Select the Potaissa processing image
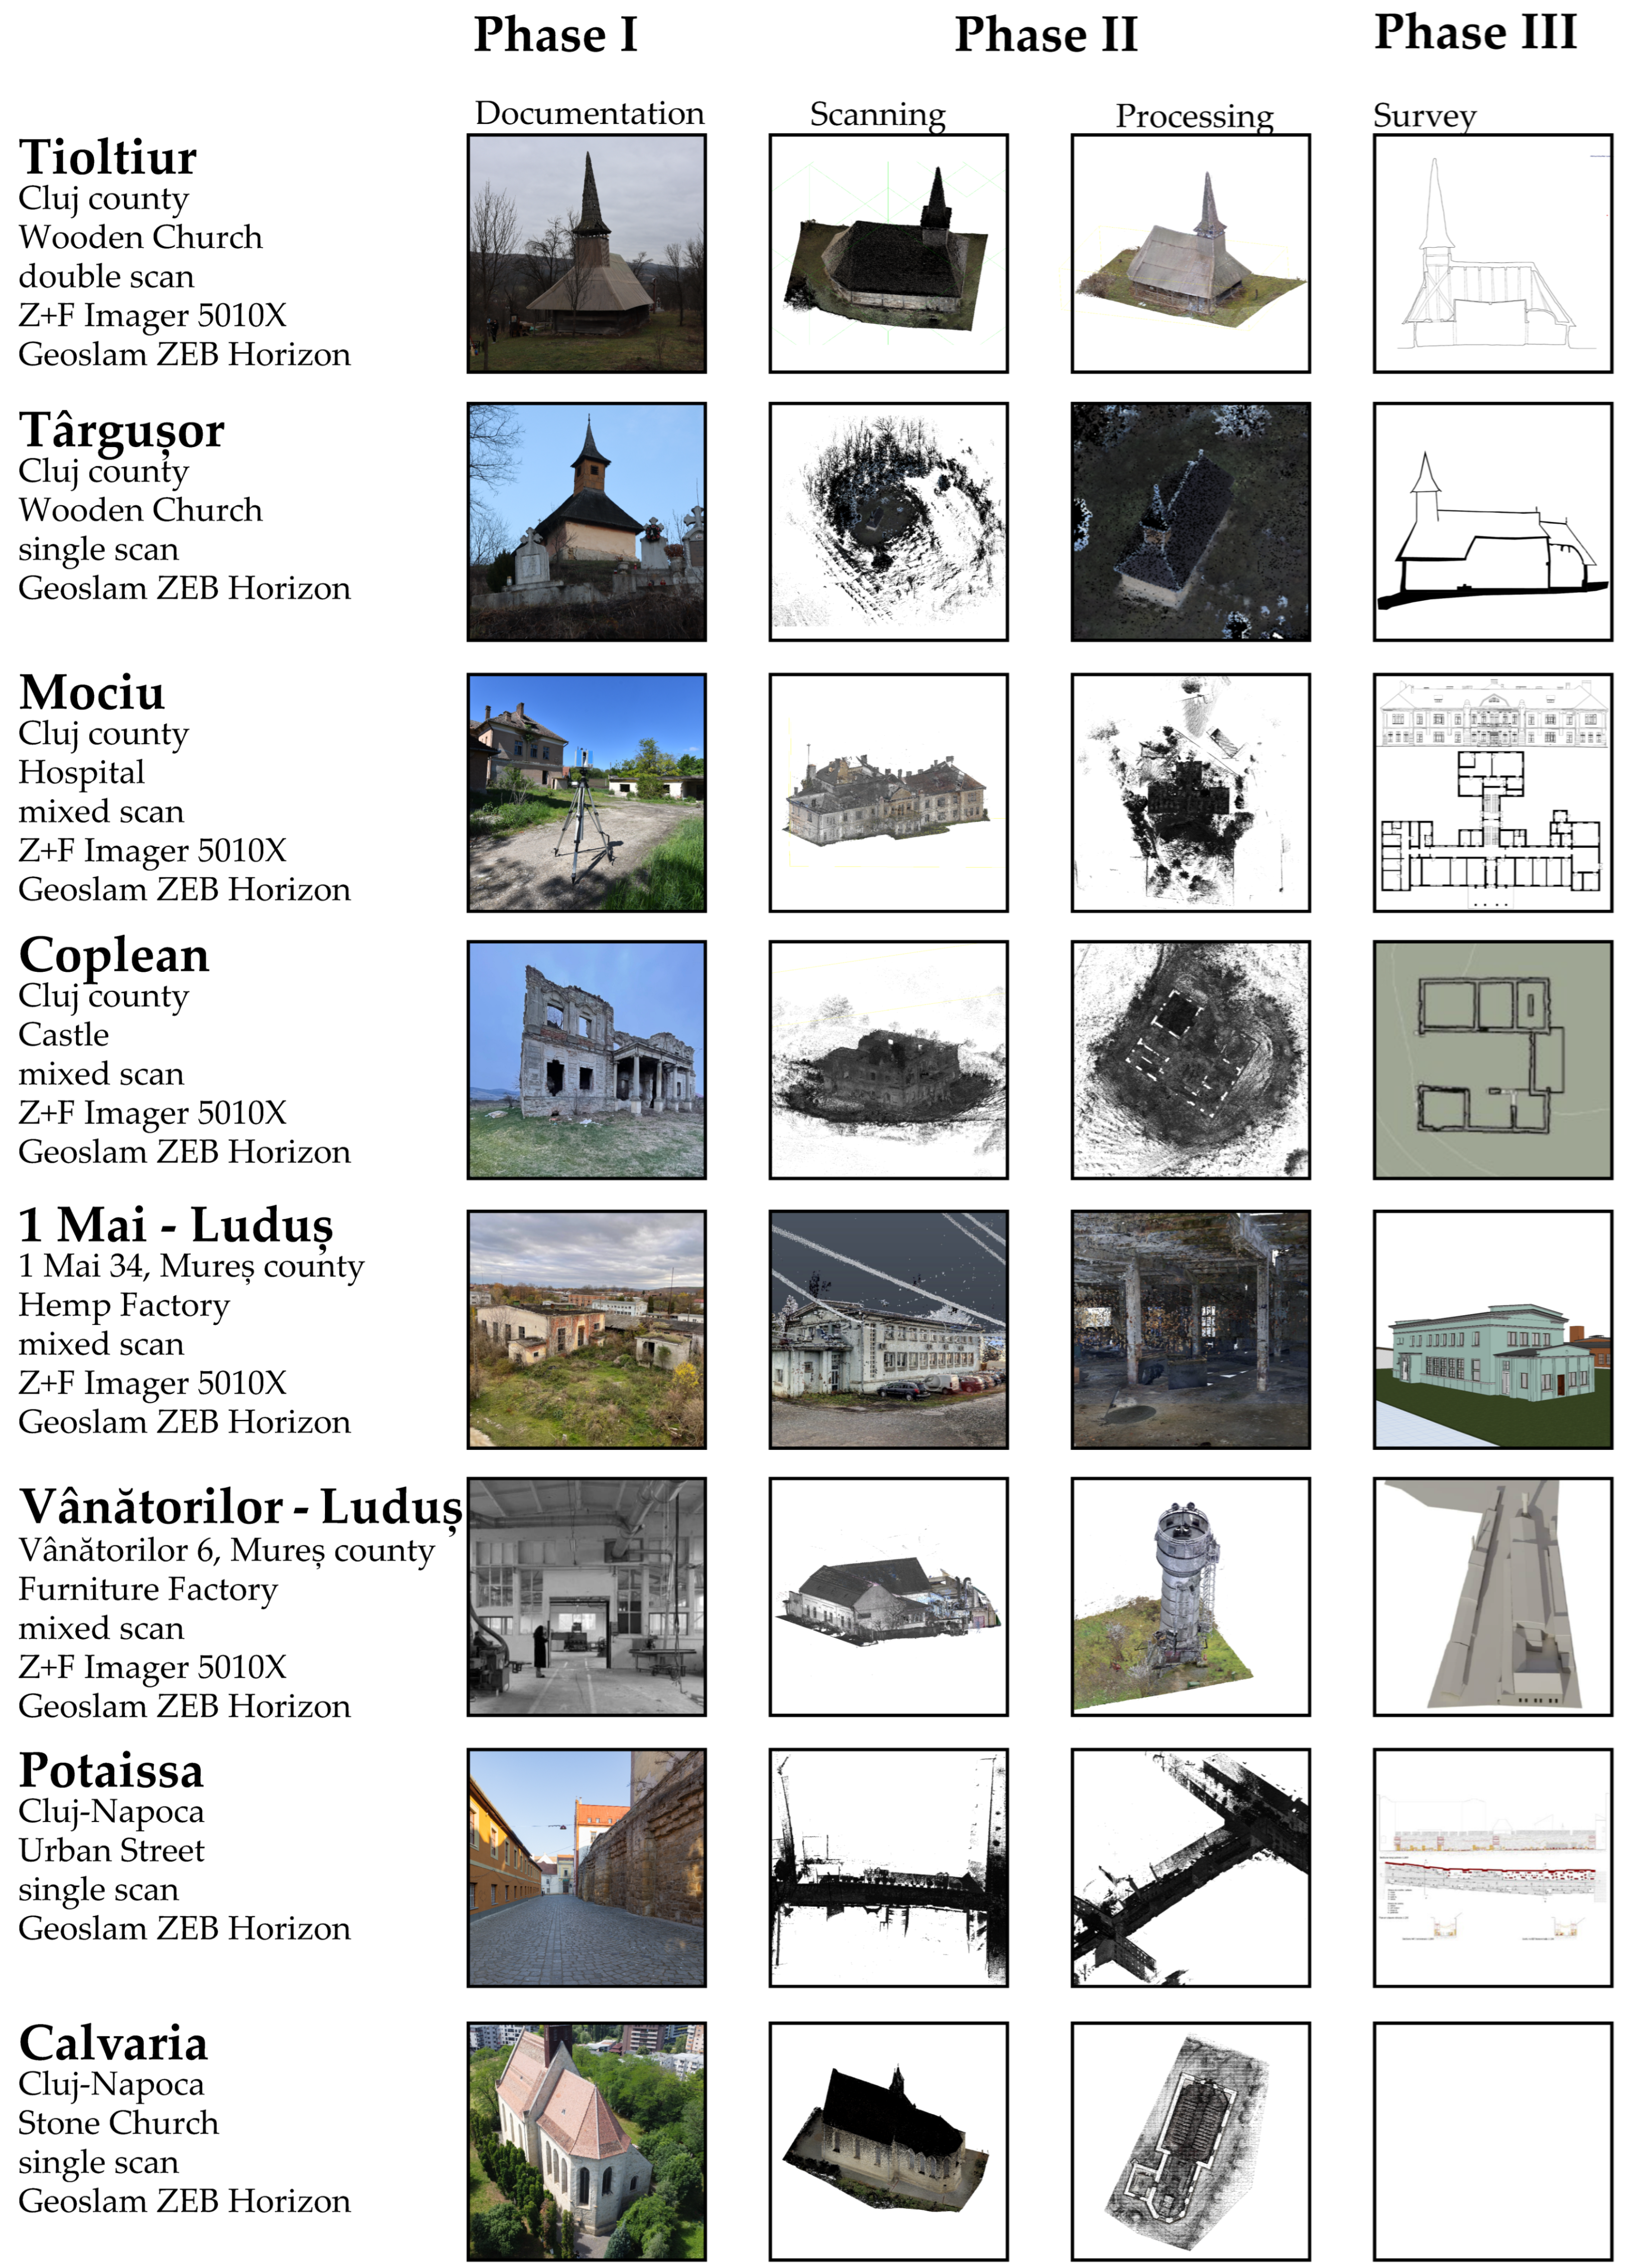This screenshot has height=2268, width=1625. tap(1190, 1867)
